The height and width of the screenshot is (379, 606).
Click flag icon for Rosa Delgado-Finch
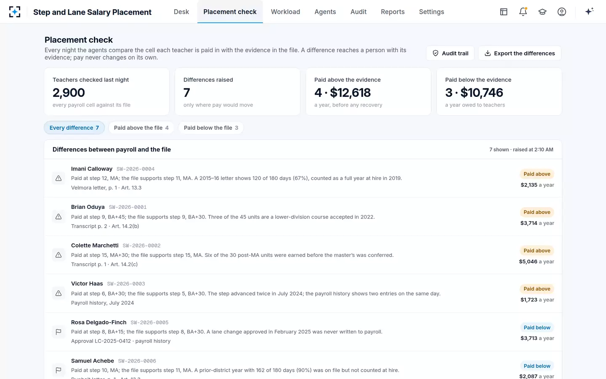58,332
